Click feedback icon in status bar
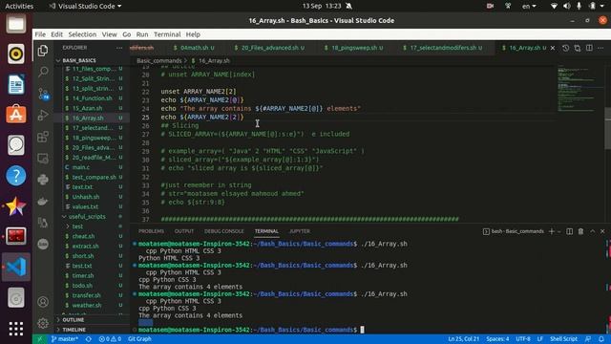Viewport: 611px width, 344px height. tap(588, 339)
